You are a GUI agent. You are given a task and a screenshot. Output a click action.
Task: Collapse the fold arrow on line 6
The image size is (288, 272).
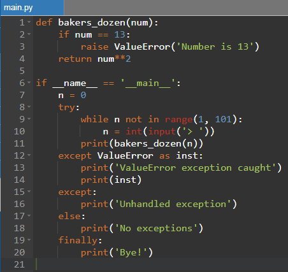click(29, 82)
